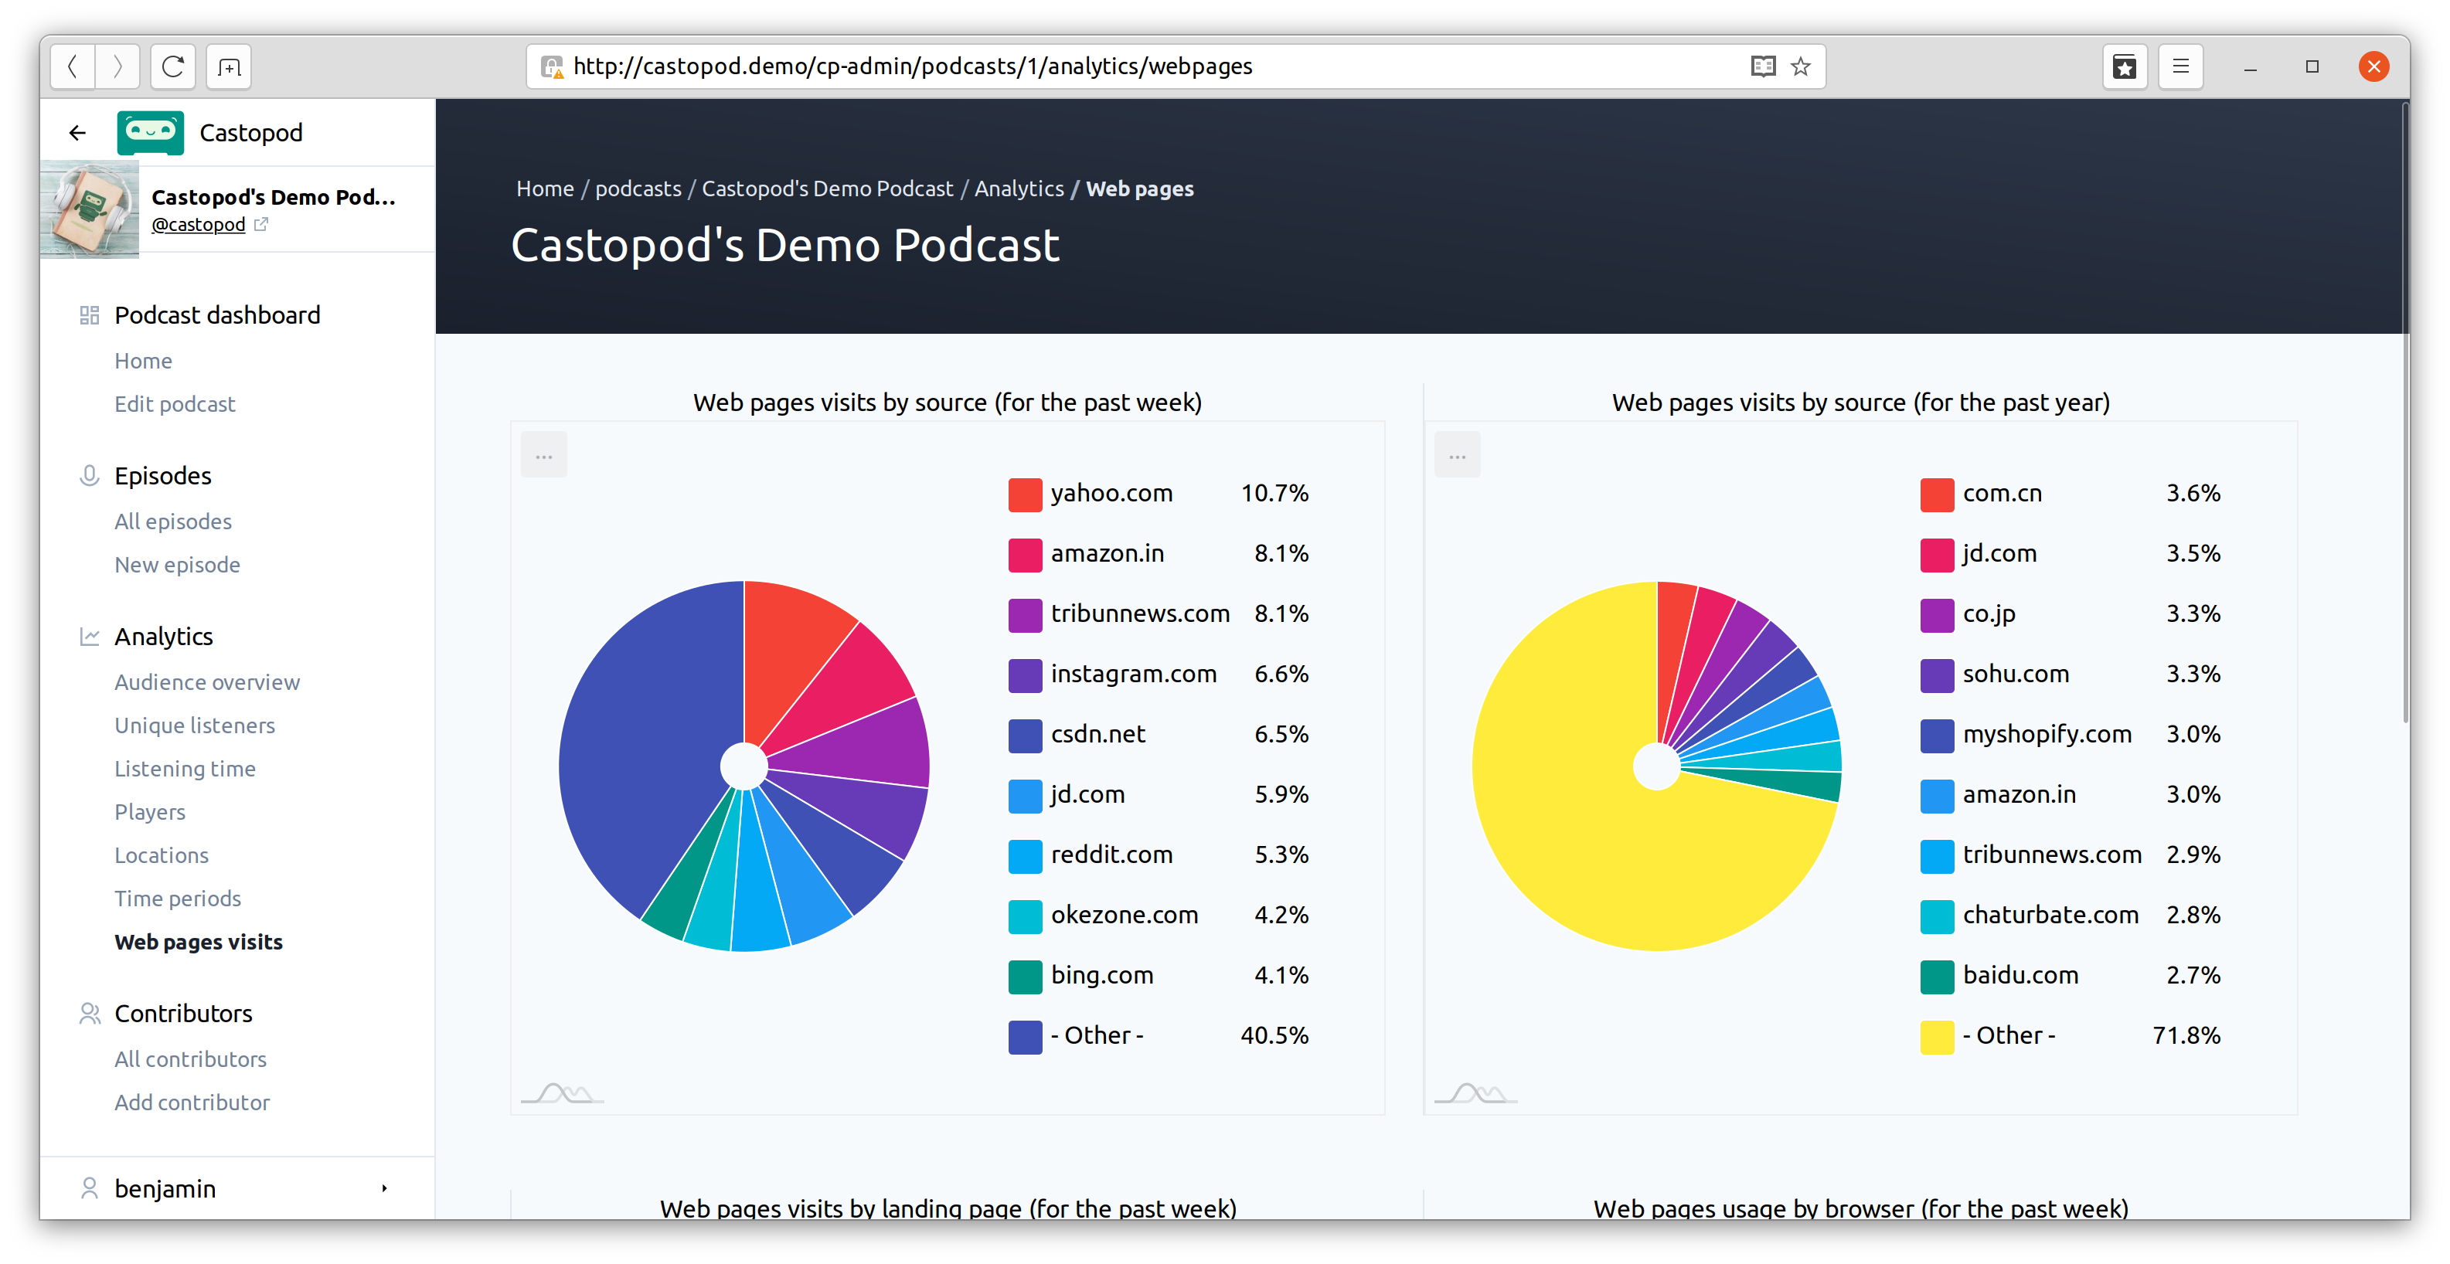Expand the weekly chart options menu
2450x1264 pixels.
[545, 453]
